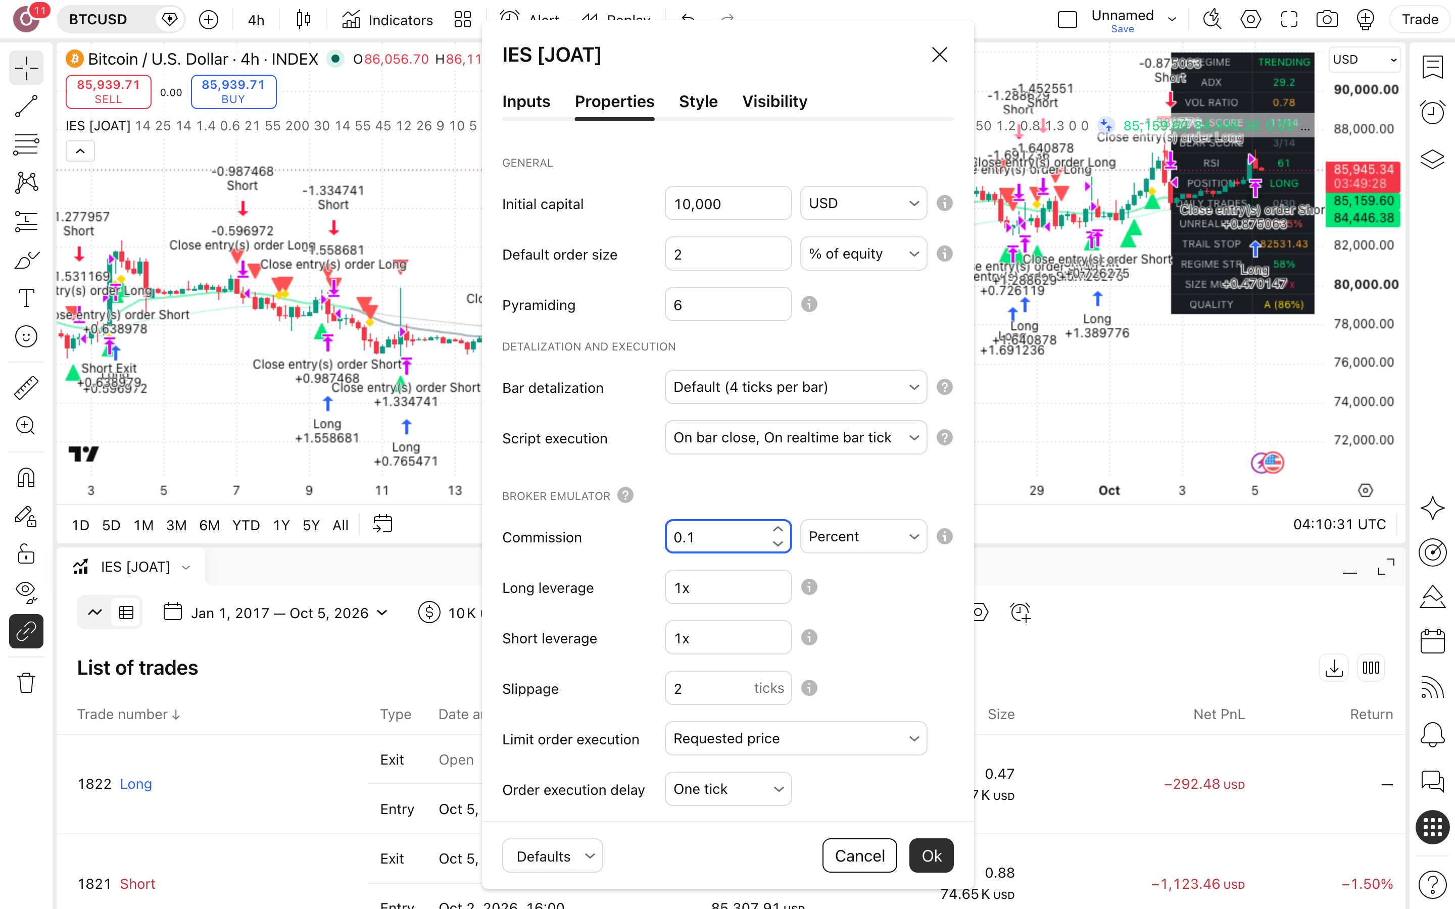1455x909 pixels.
Task: Open the calendar panel in the right sidebar
Action: tap(1432, 641)
